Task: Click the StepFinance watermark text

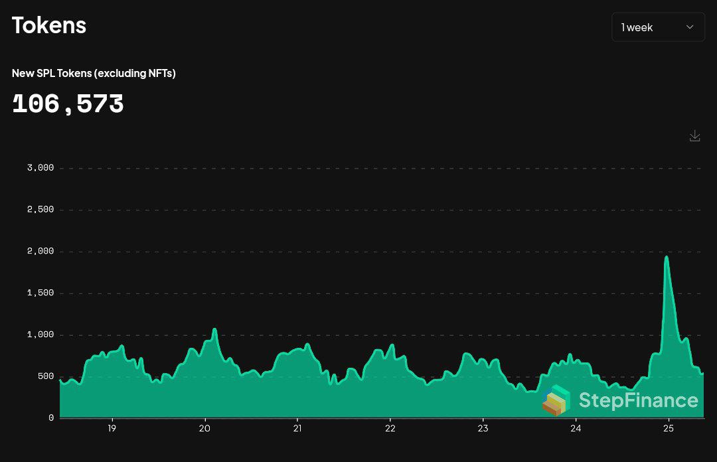Action: coord(639,400)
